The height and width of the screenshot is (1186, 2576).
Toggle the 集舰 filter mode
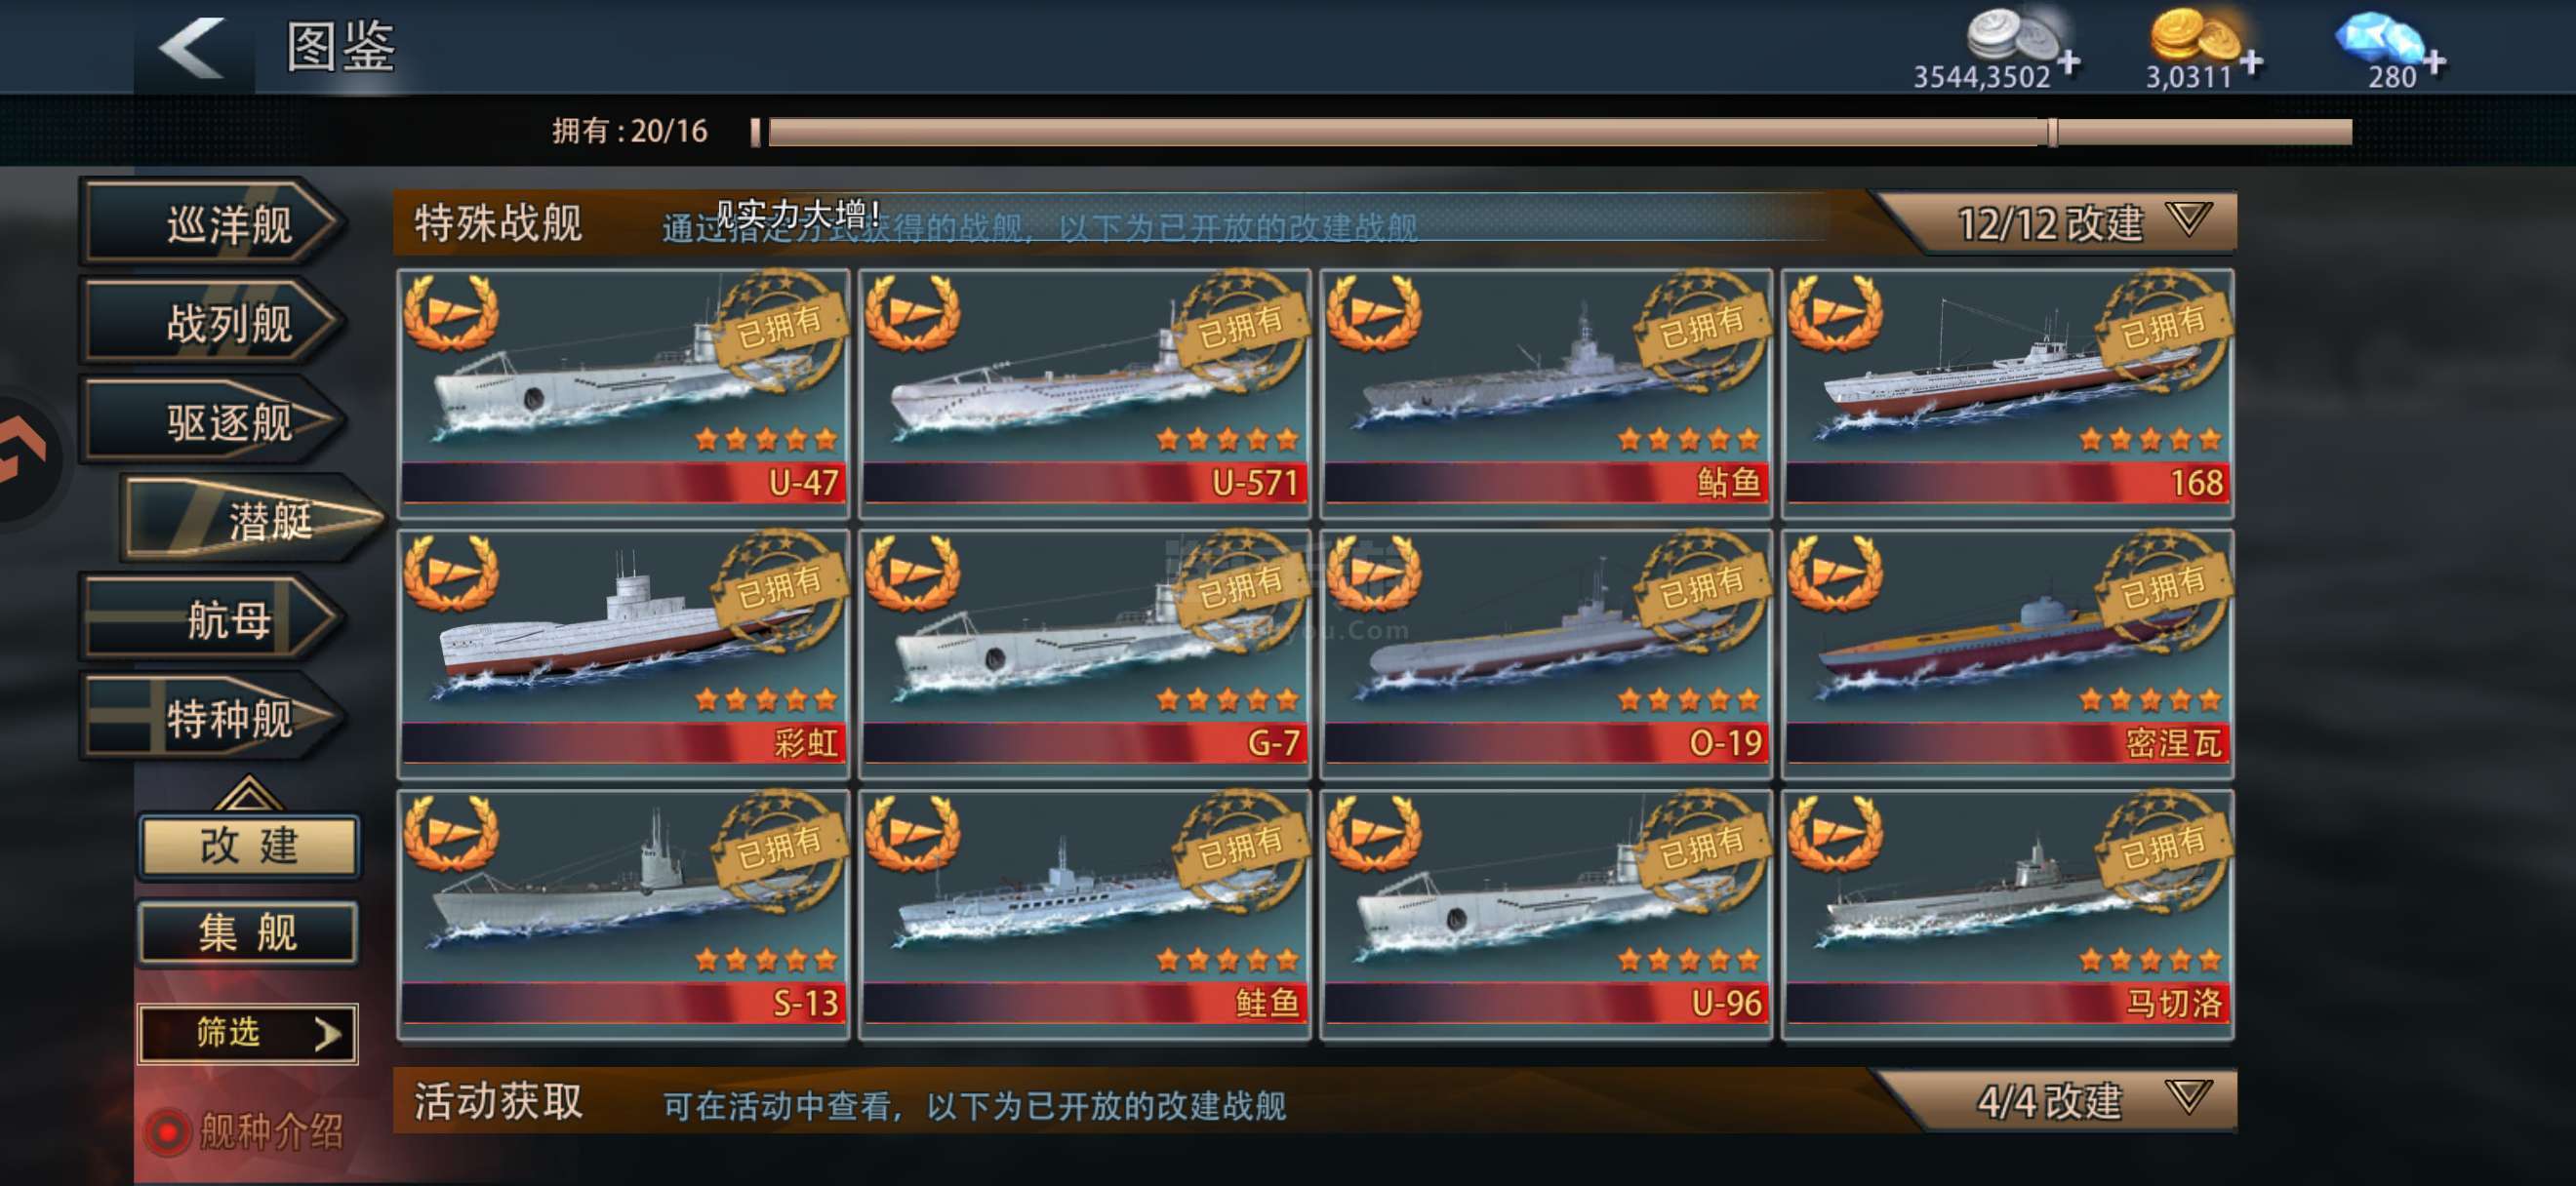pyautogui.click(x=248, y=933)
